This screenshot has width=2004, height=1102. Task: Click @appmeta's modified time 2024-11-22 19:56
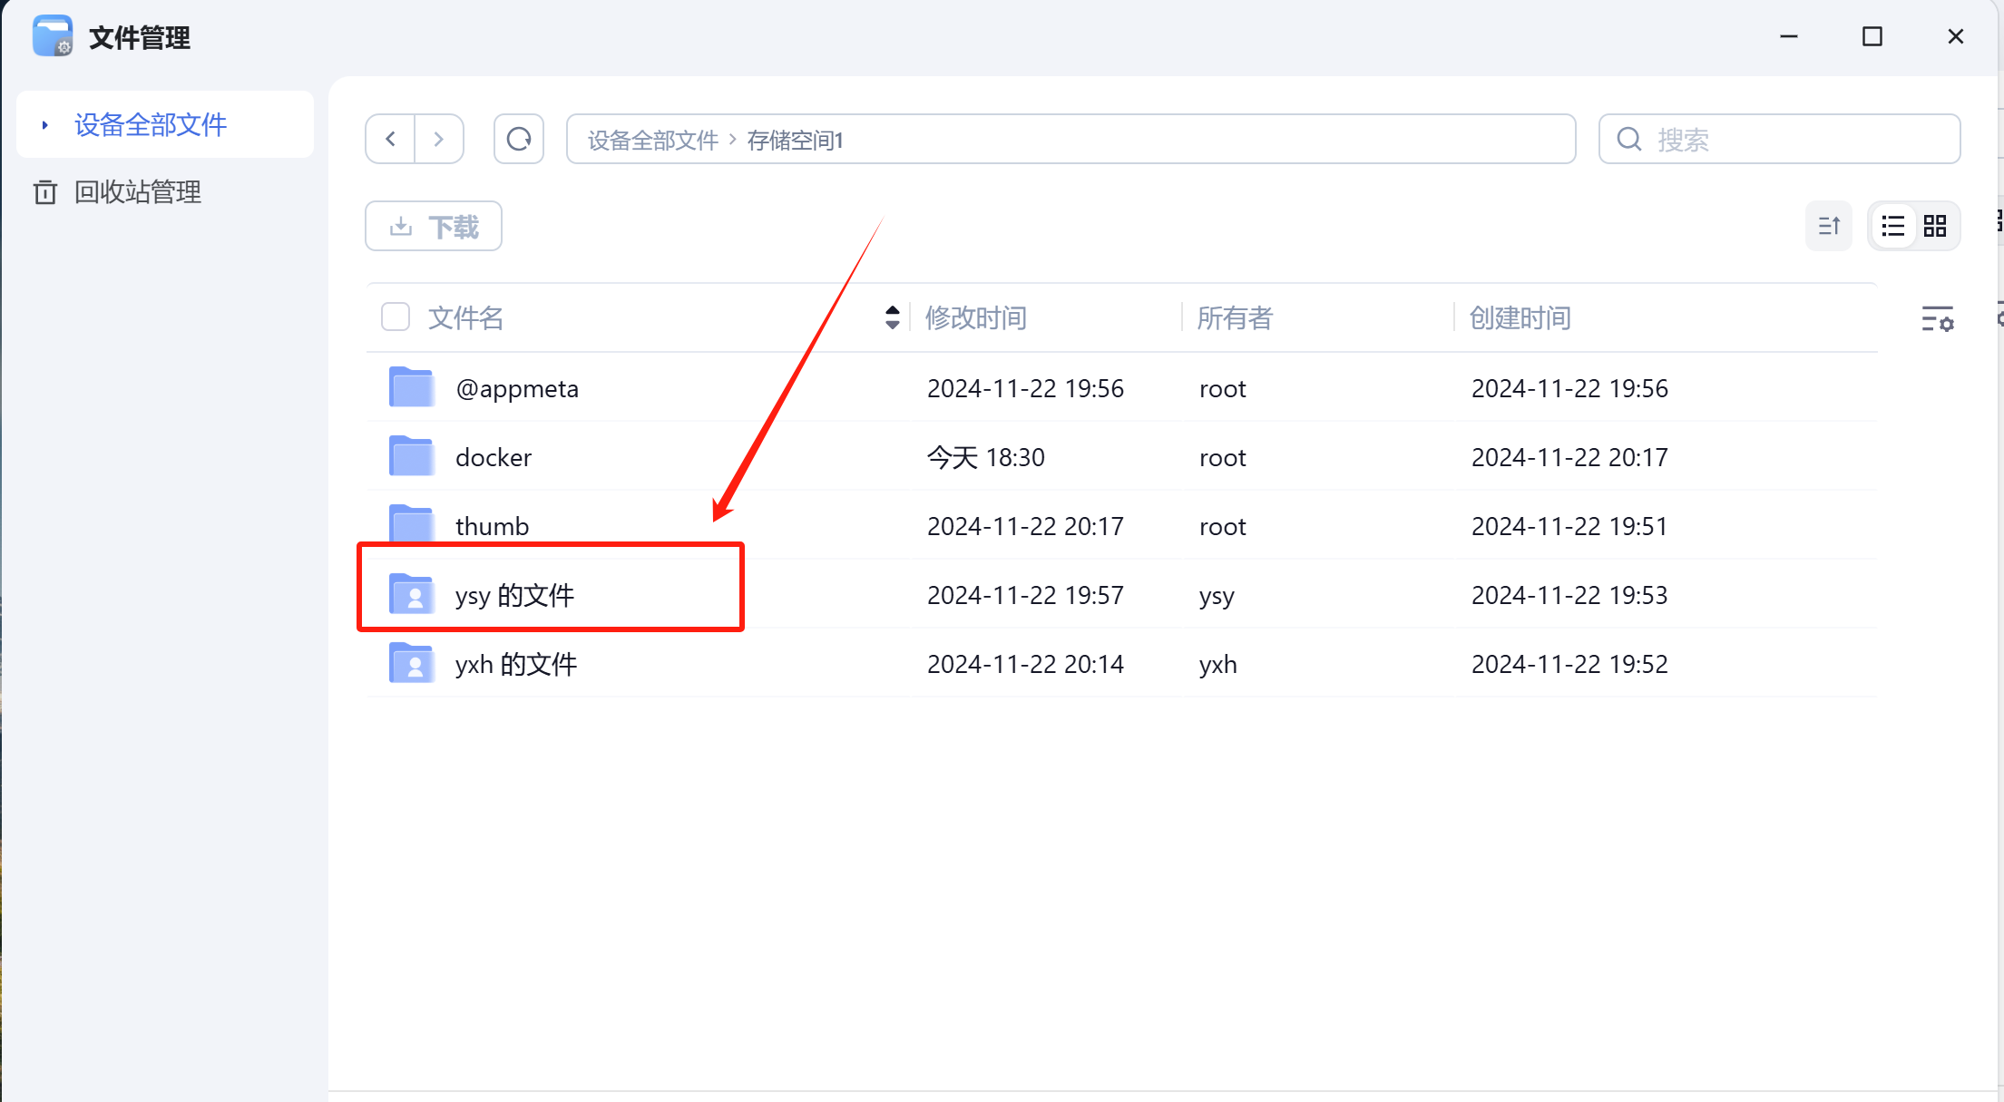pos(1025,388)
